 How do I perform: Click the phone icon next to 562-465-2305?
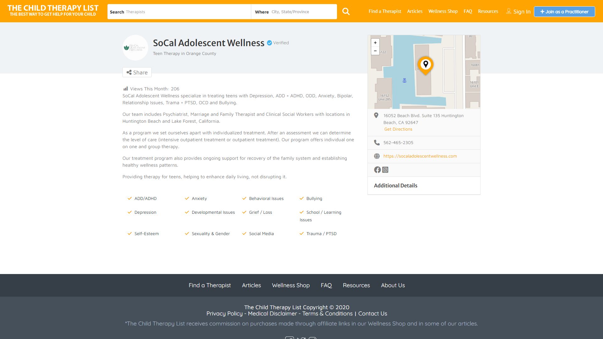pos(377,143)
